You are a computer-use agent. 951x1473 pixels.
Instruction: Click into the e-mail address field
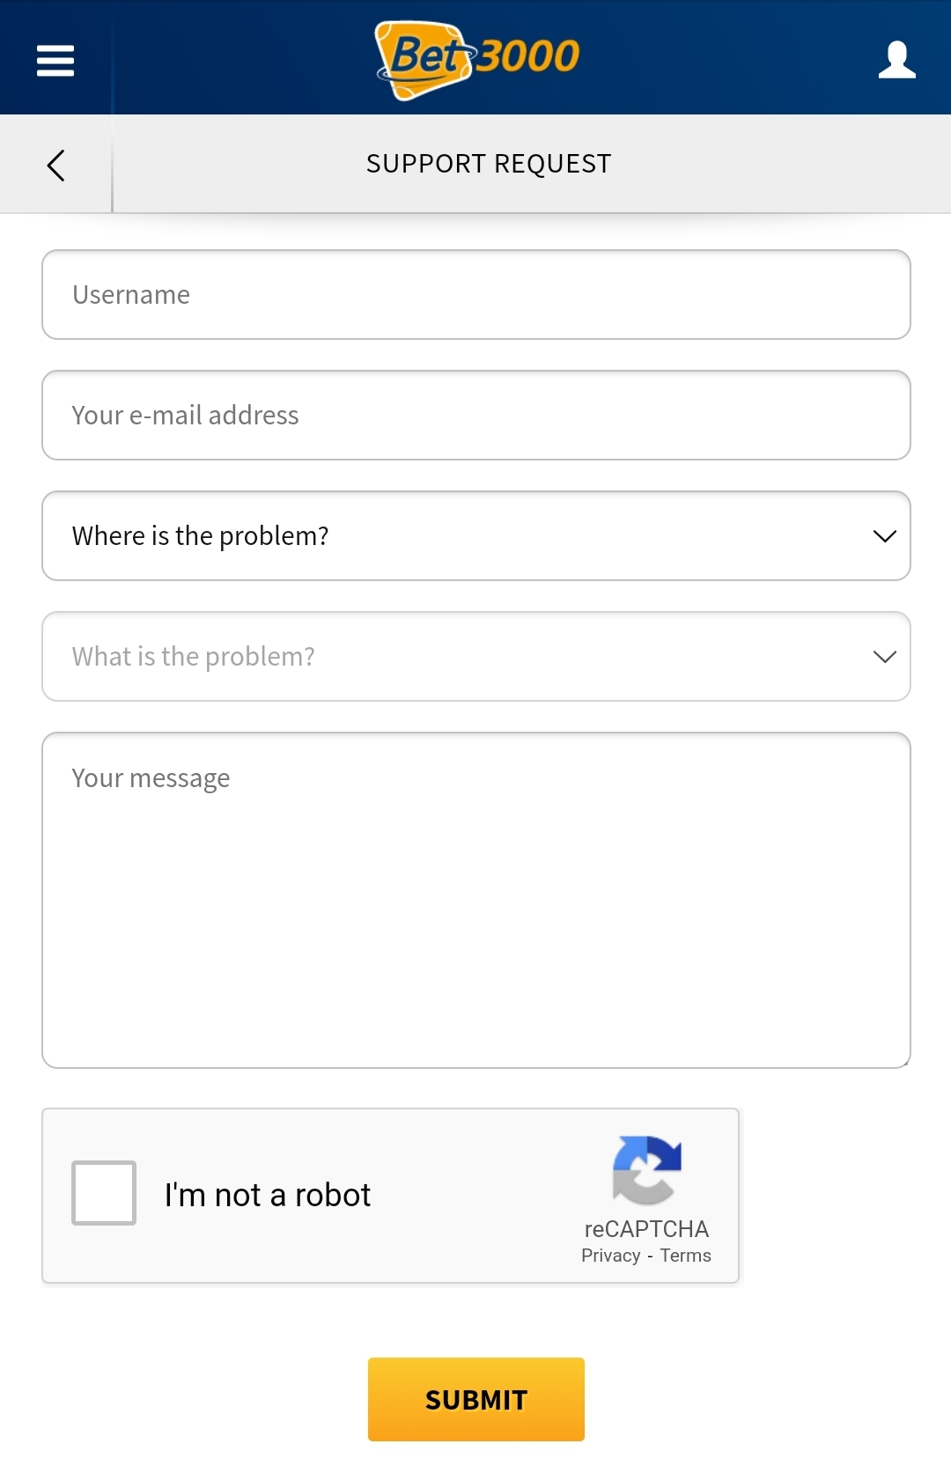pyautogui.click(x=475, y=415)
